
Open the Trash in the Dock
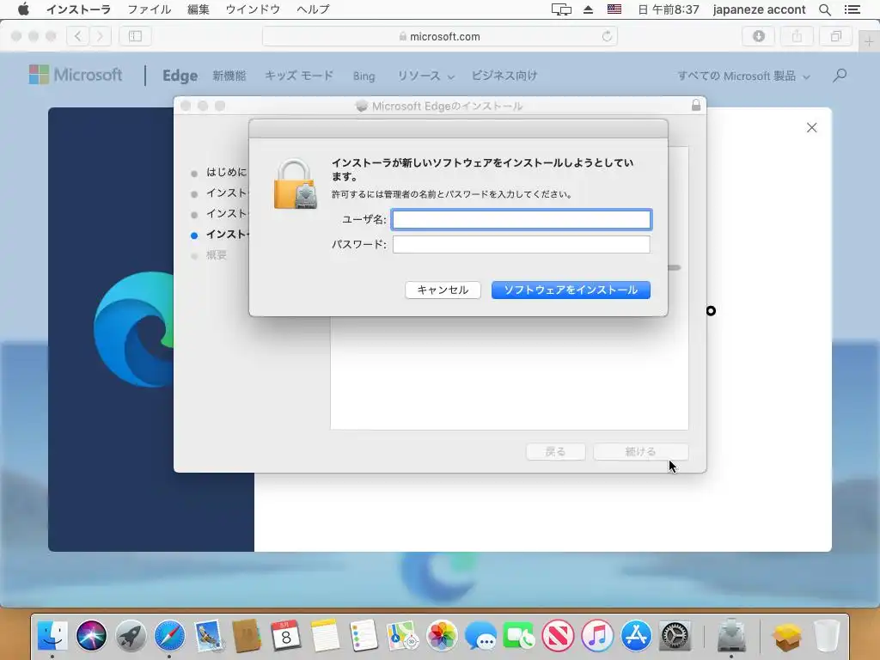pyautogui.click(x=827, y=636)
